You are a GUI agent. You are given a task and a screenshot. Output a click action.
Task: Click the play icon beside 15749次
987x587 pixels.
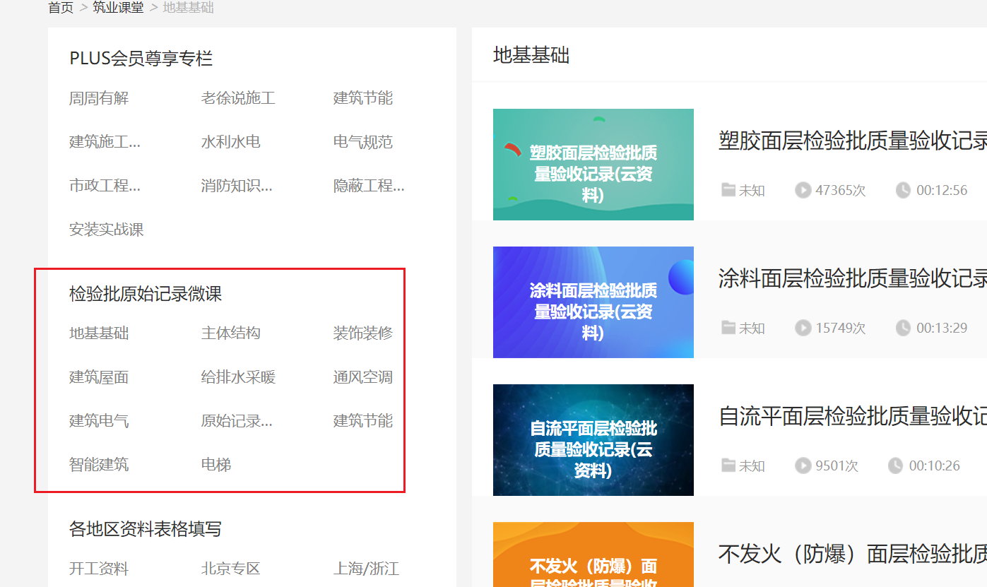(x=803, y=328)
